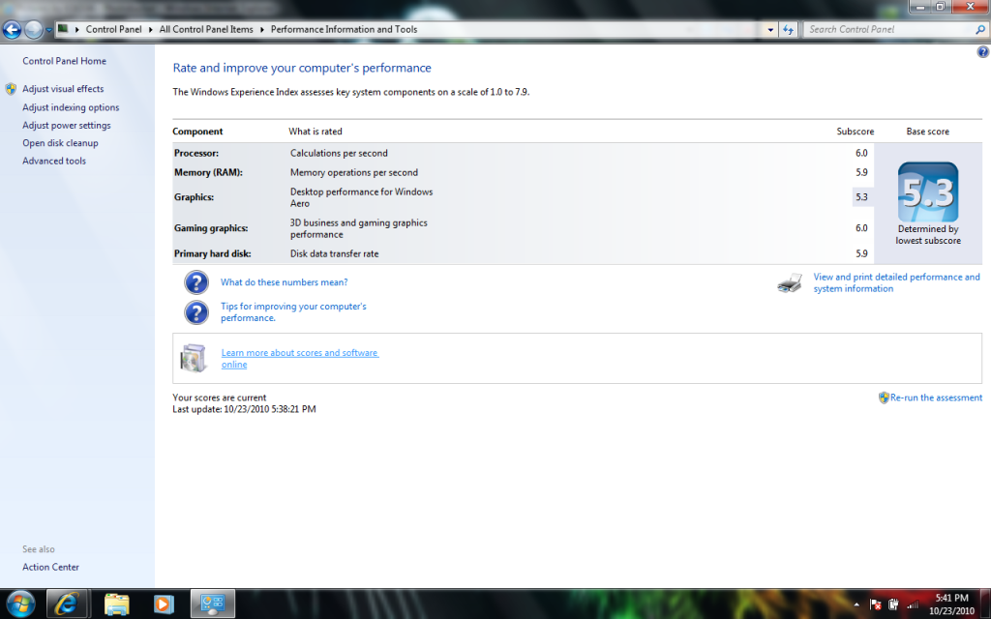Expand arrow after All Control Panel Items
The image size is (991, 619).
pyautogui.click(x=261, y=29)
